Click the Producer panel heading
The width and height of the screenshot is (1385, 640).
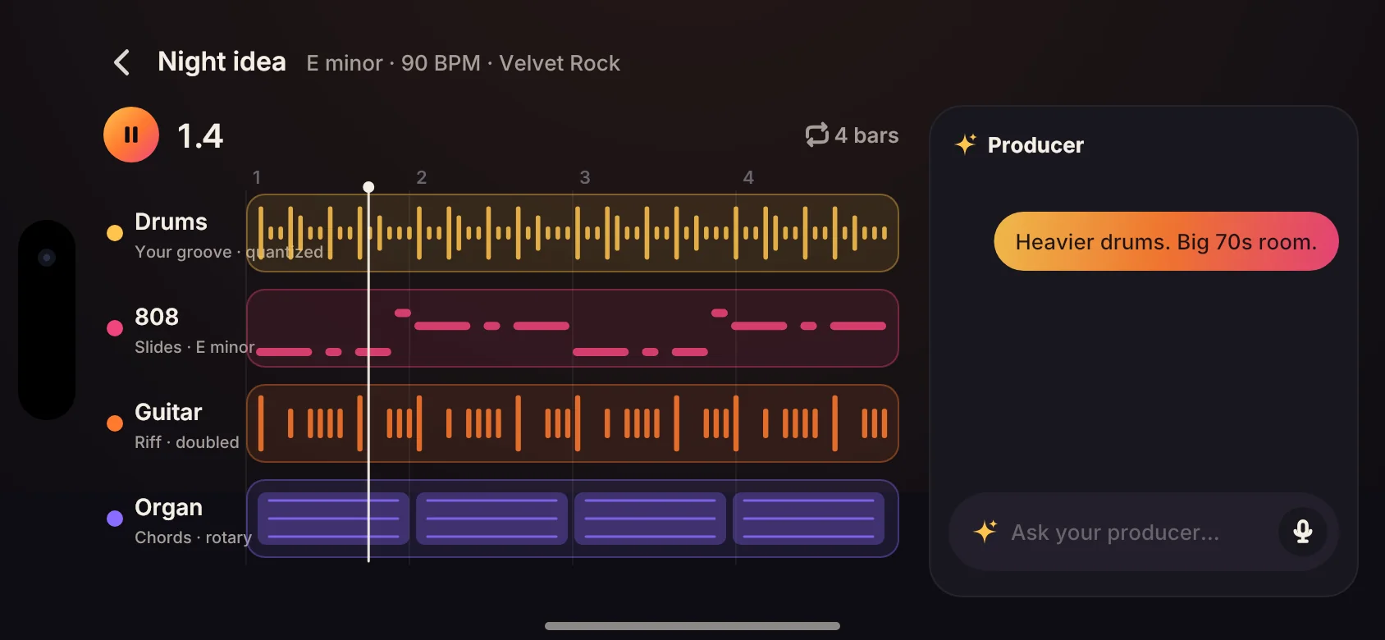pos(1035,145)
